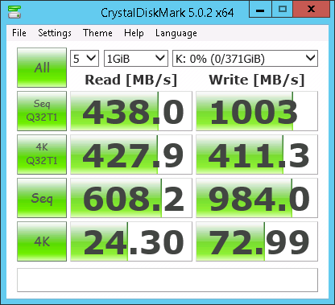Open the File menu

click(x=19, y=33)
